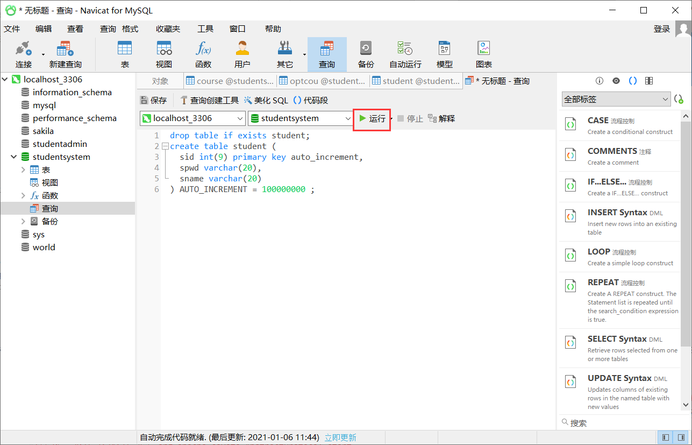
Task: Switch to the optcou @student tab
Action: click(323, 81)
